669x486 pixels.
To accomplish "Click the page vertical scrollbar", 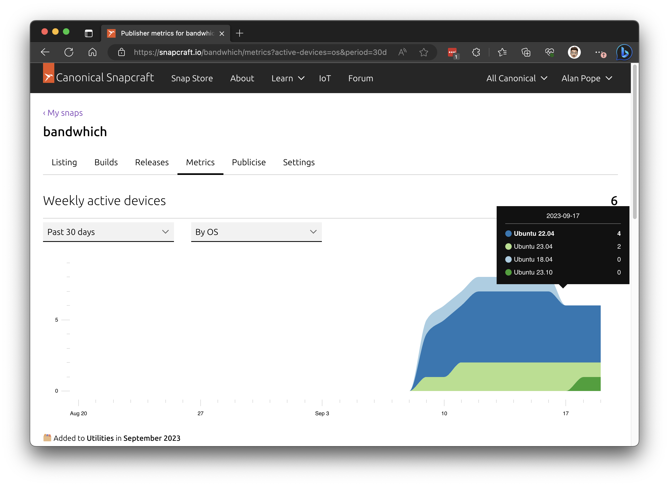I will (635, 142).
